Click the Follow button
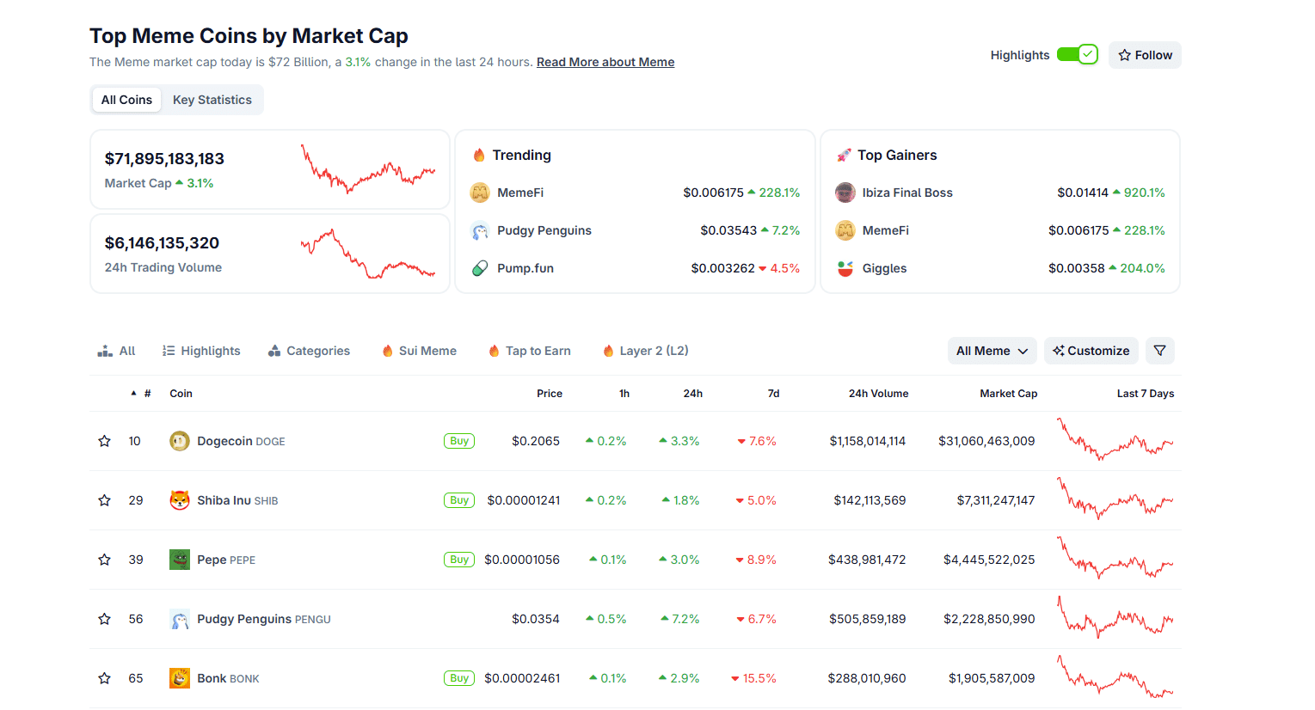 pos(1145,55)
